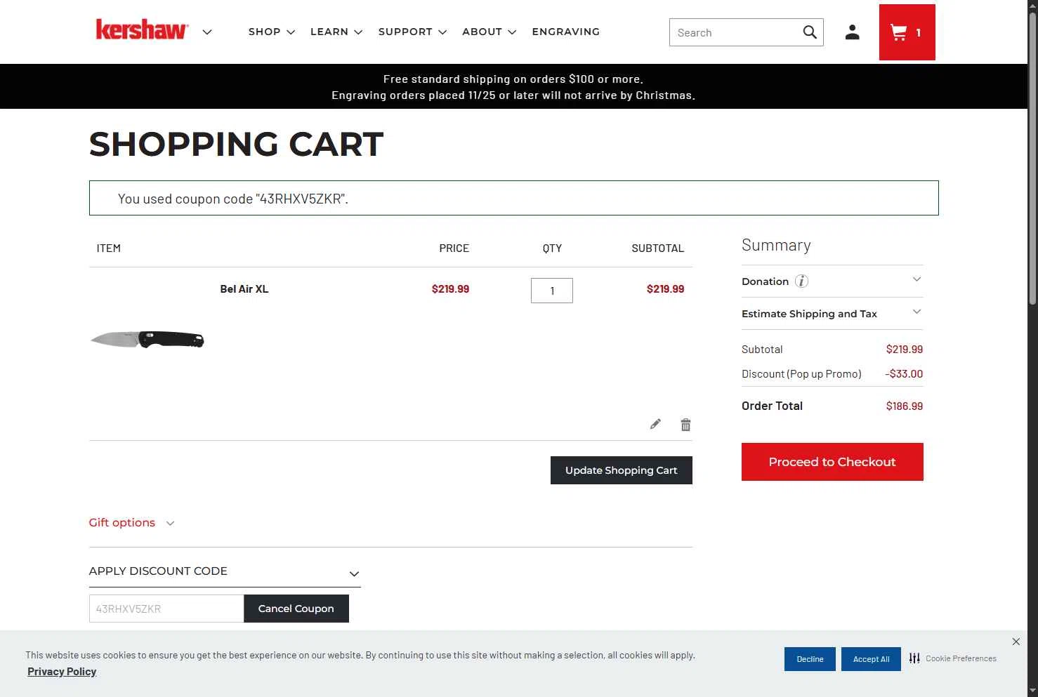Open the LEARN menu

pyautogui.click(x=336, y=32)
